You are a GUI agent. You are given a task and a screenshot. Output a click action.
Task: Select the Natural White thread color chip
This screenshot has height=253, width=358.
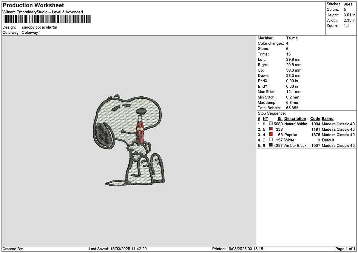pos(271,124)
